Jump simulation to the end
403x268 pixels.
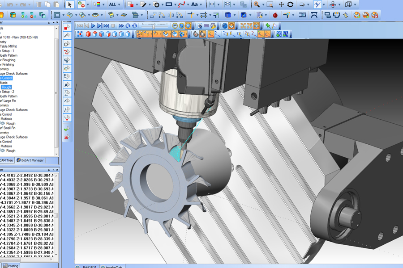[x=107, y=25]
